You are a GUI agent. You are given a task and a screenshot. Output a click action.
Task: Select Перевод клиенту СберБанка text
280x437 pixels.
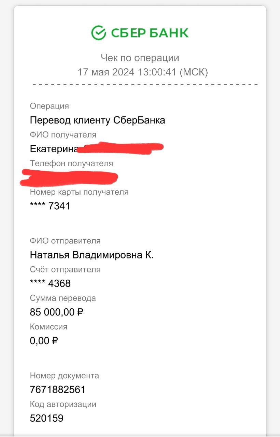coord(98,120)
